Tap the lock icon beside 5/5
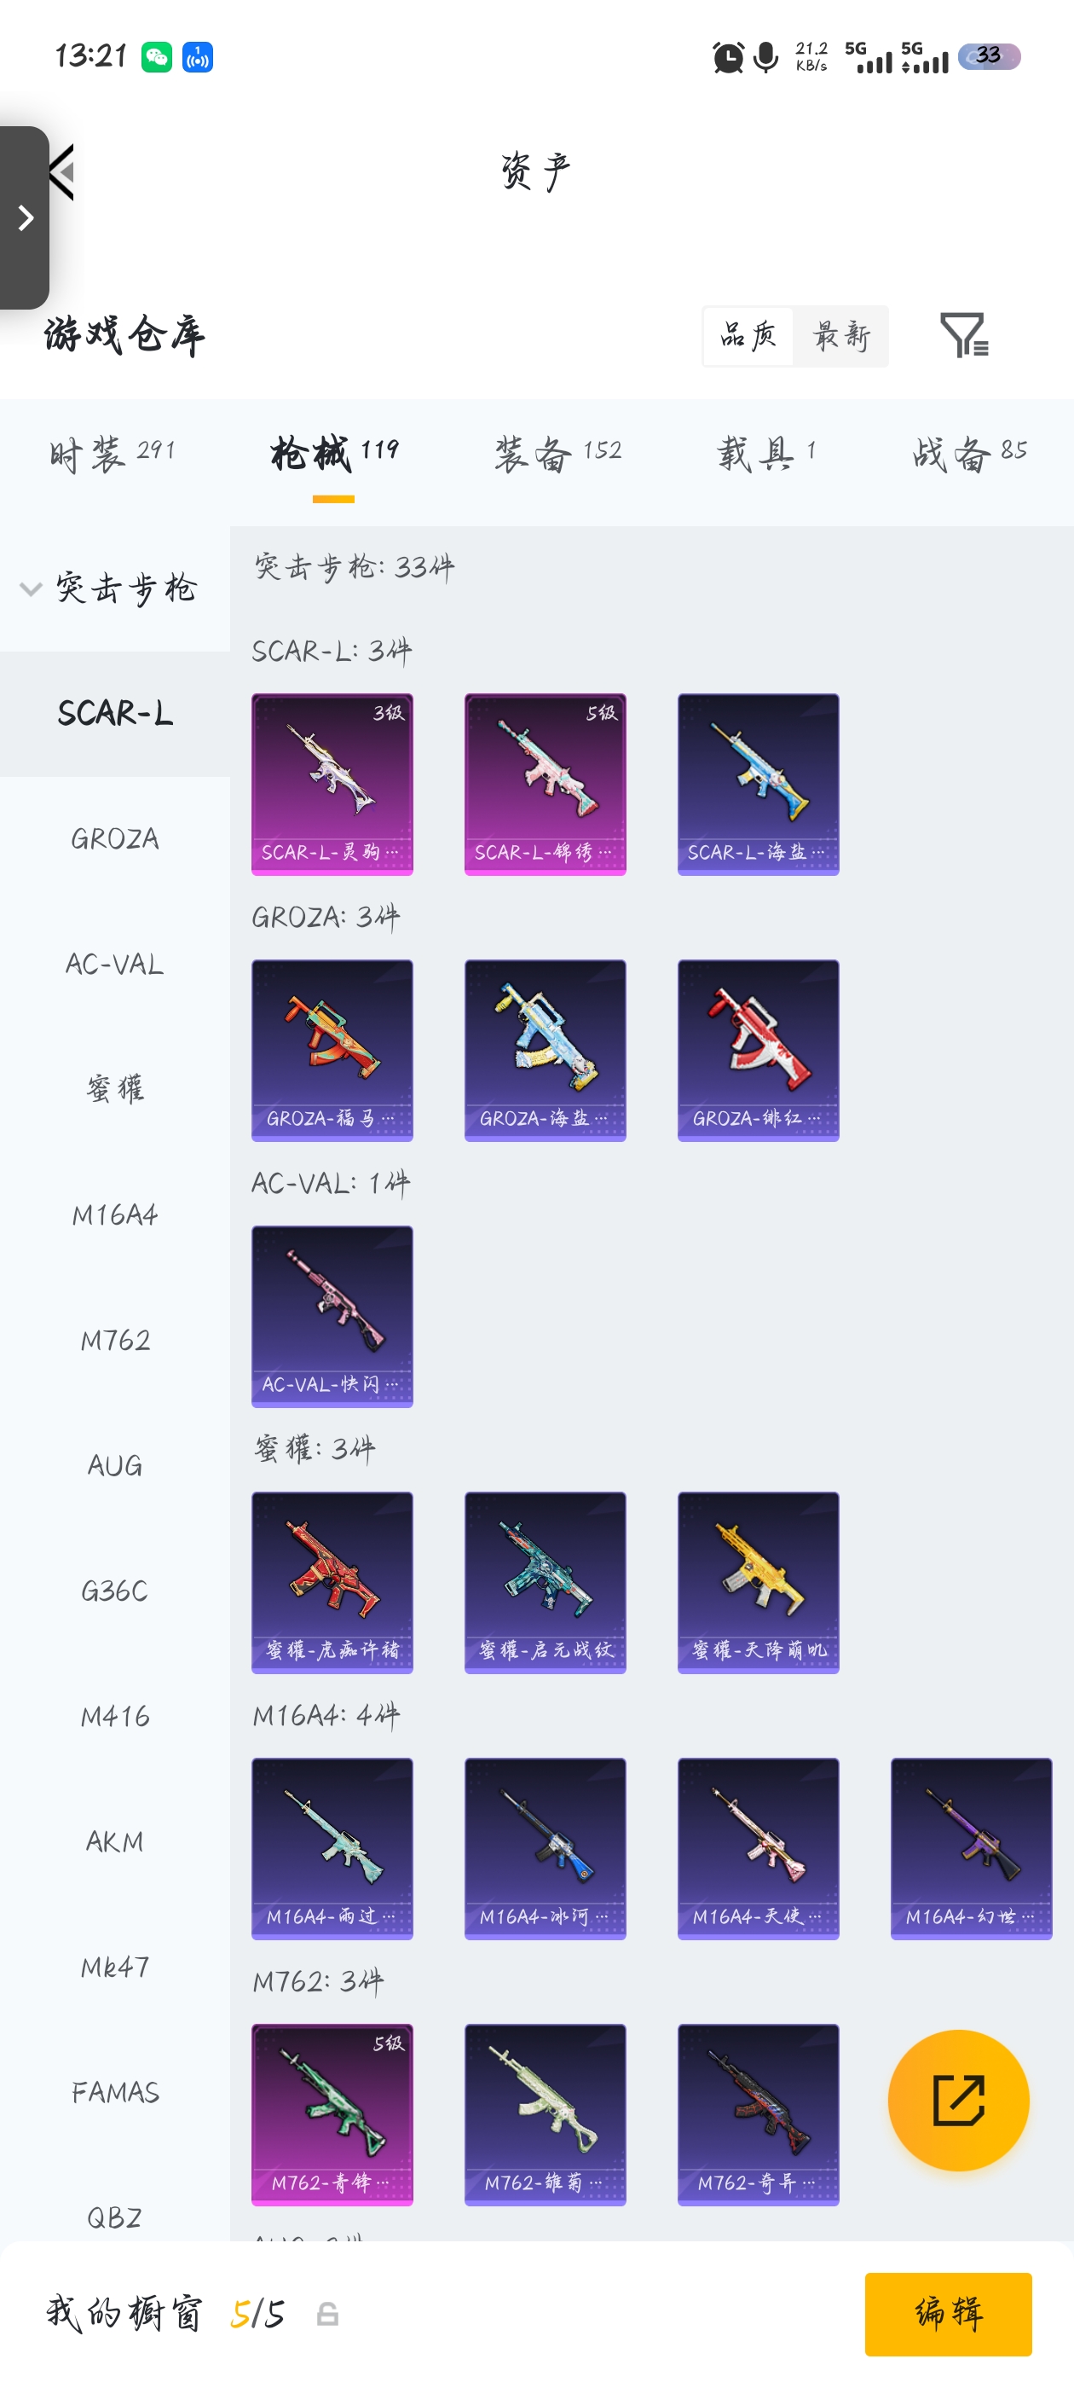This screenshot has width=1074, height=2388. pyautogui.click(x=327, y=2314)
